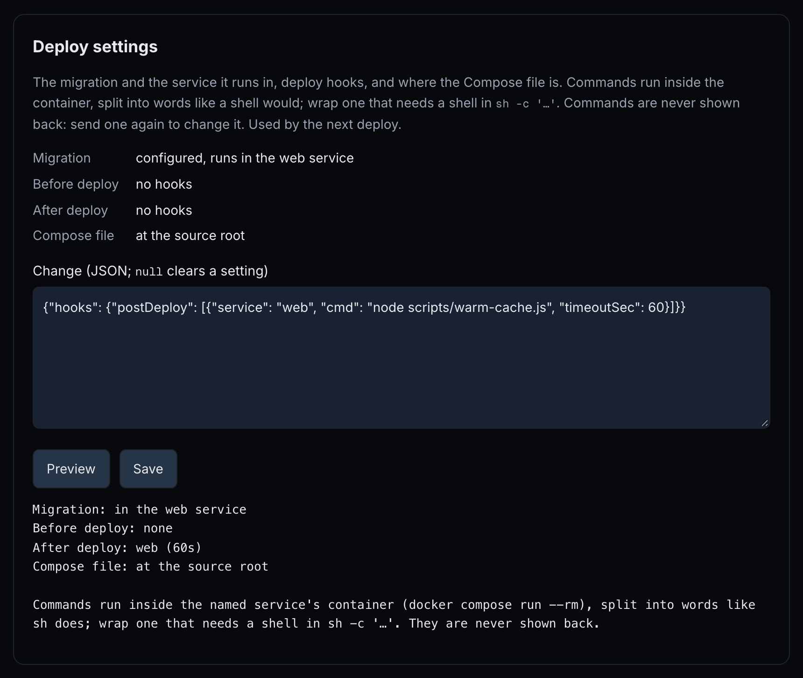Click the 'Migration' row label
The width and height of the screenshot is (803, 678).
pos(62,158)
